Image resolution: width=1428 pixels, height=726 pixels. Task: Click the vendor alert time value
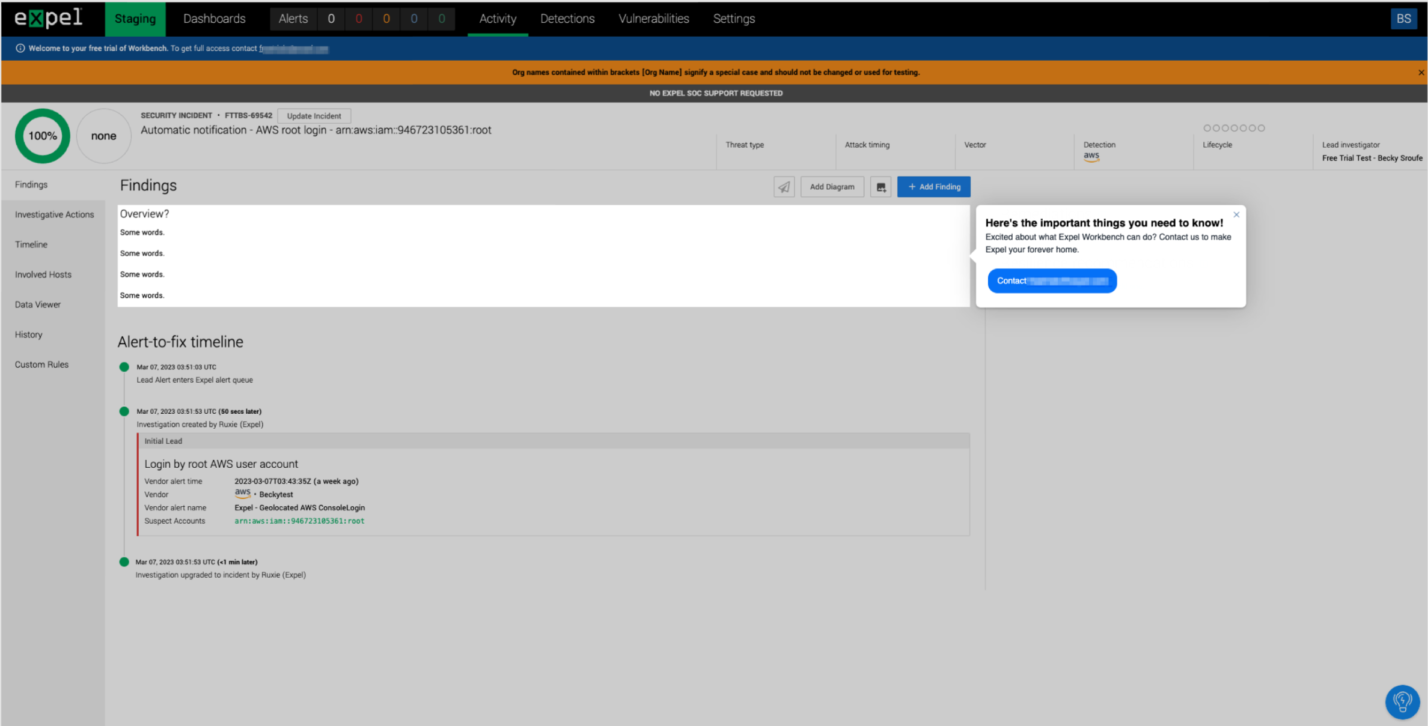tap(296, 481)
